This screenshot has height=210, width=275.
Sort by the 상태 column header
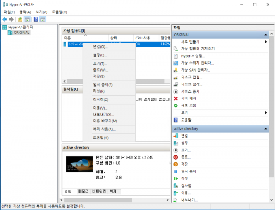tap(121, 38)
